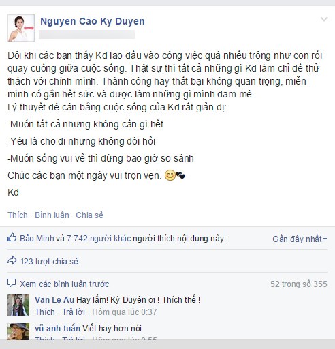Screen dimensions: 335x349
Task: Open vũ anh tuấn's avatar thumbnail
Action: click(18, 331)
